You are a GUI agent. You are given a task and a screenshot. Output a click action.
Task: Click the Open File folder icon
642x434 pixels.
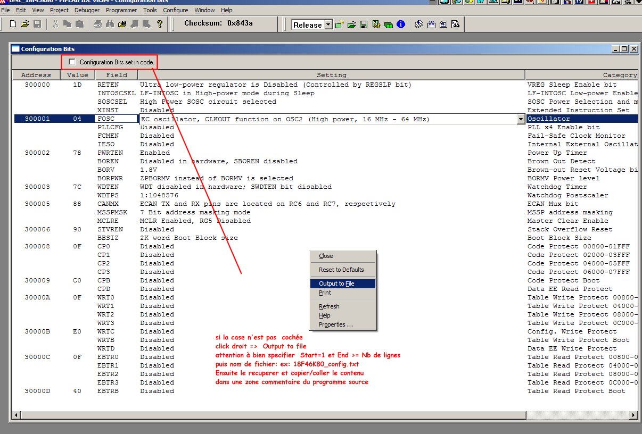pyautogui.click(x=25, y=24)
